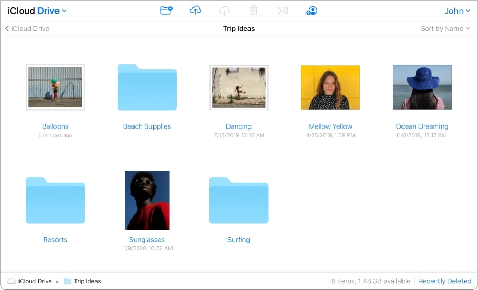Click the New Folder icon in toolbar
The width and height of the screenshot is (478, 290).
pyautogui.click(x=166, y=11)
